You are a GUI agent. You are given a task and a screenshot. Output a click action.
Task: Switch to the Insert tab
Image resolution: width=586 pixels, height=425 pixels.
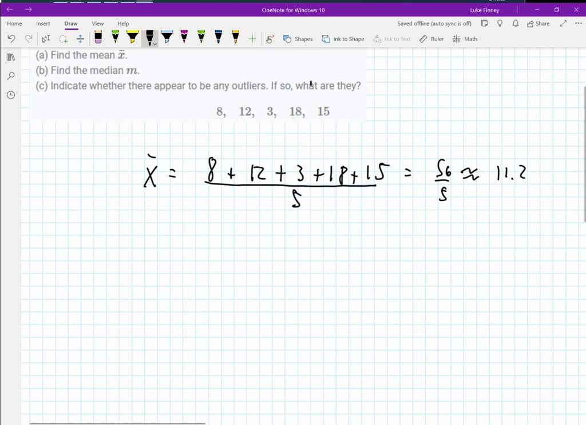[43, 23]
